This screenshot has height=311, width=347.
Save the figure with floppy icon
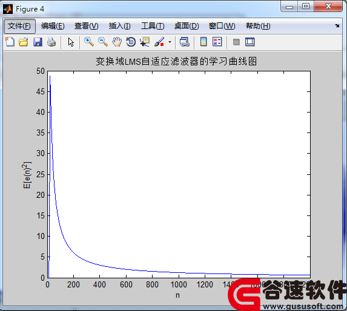(38, 42)
